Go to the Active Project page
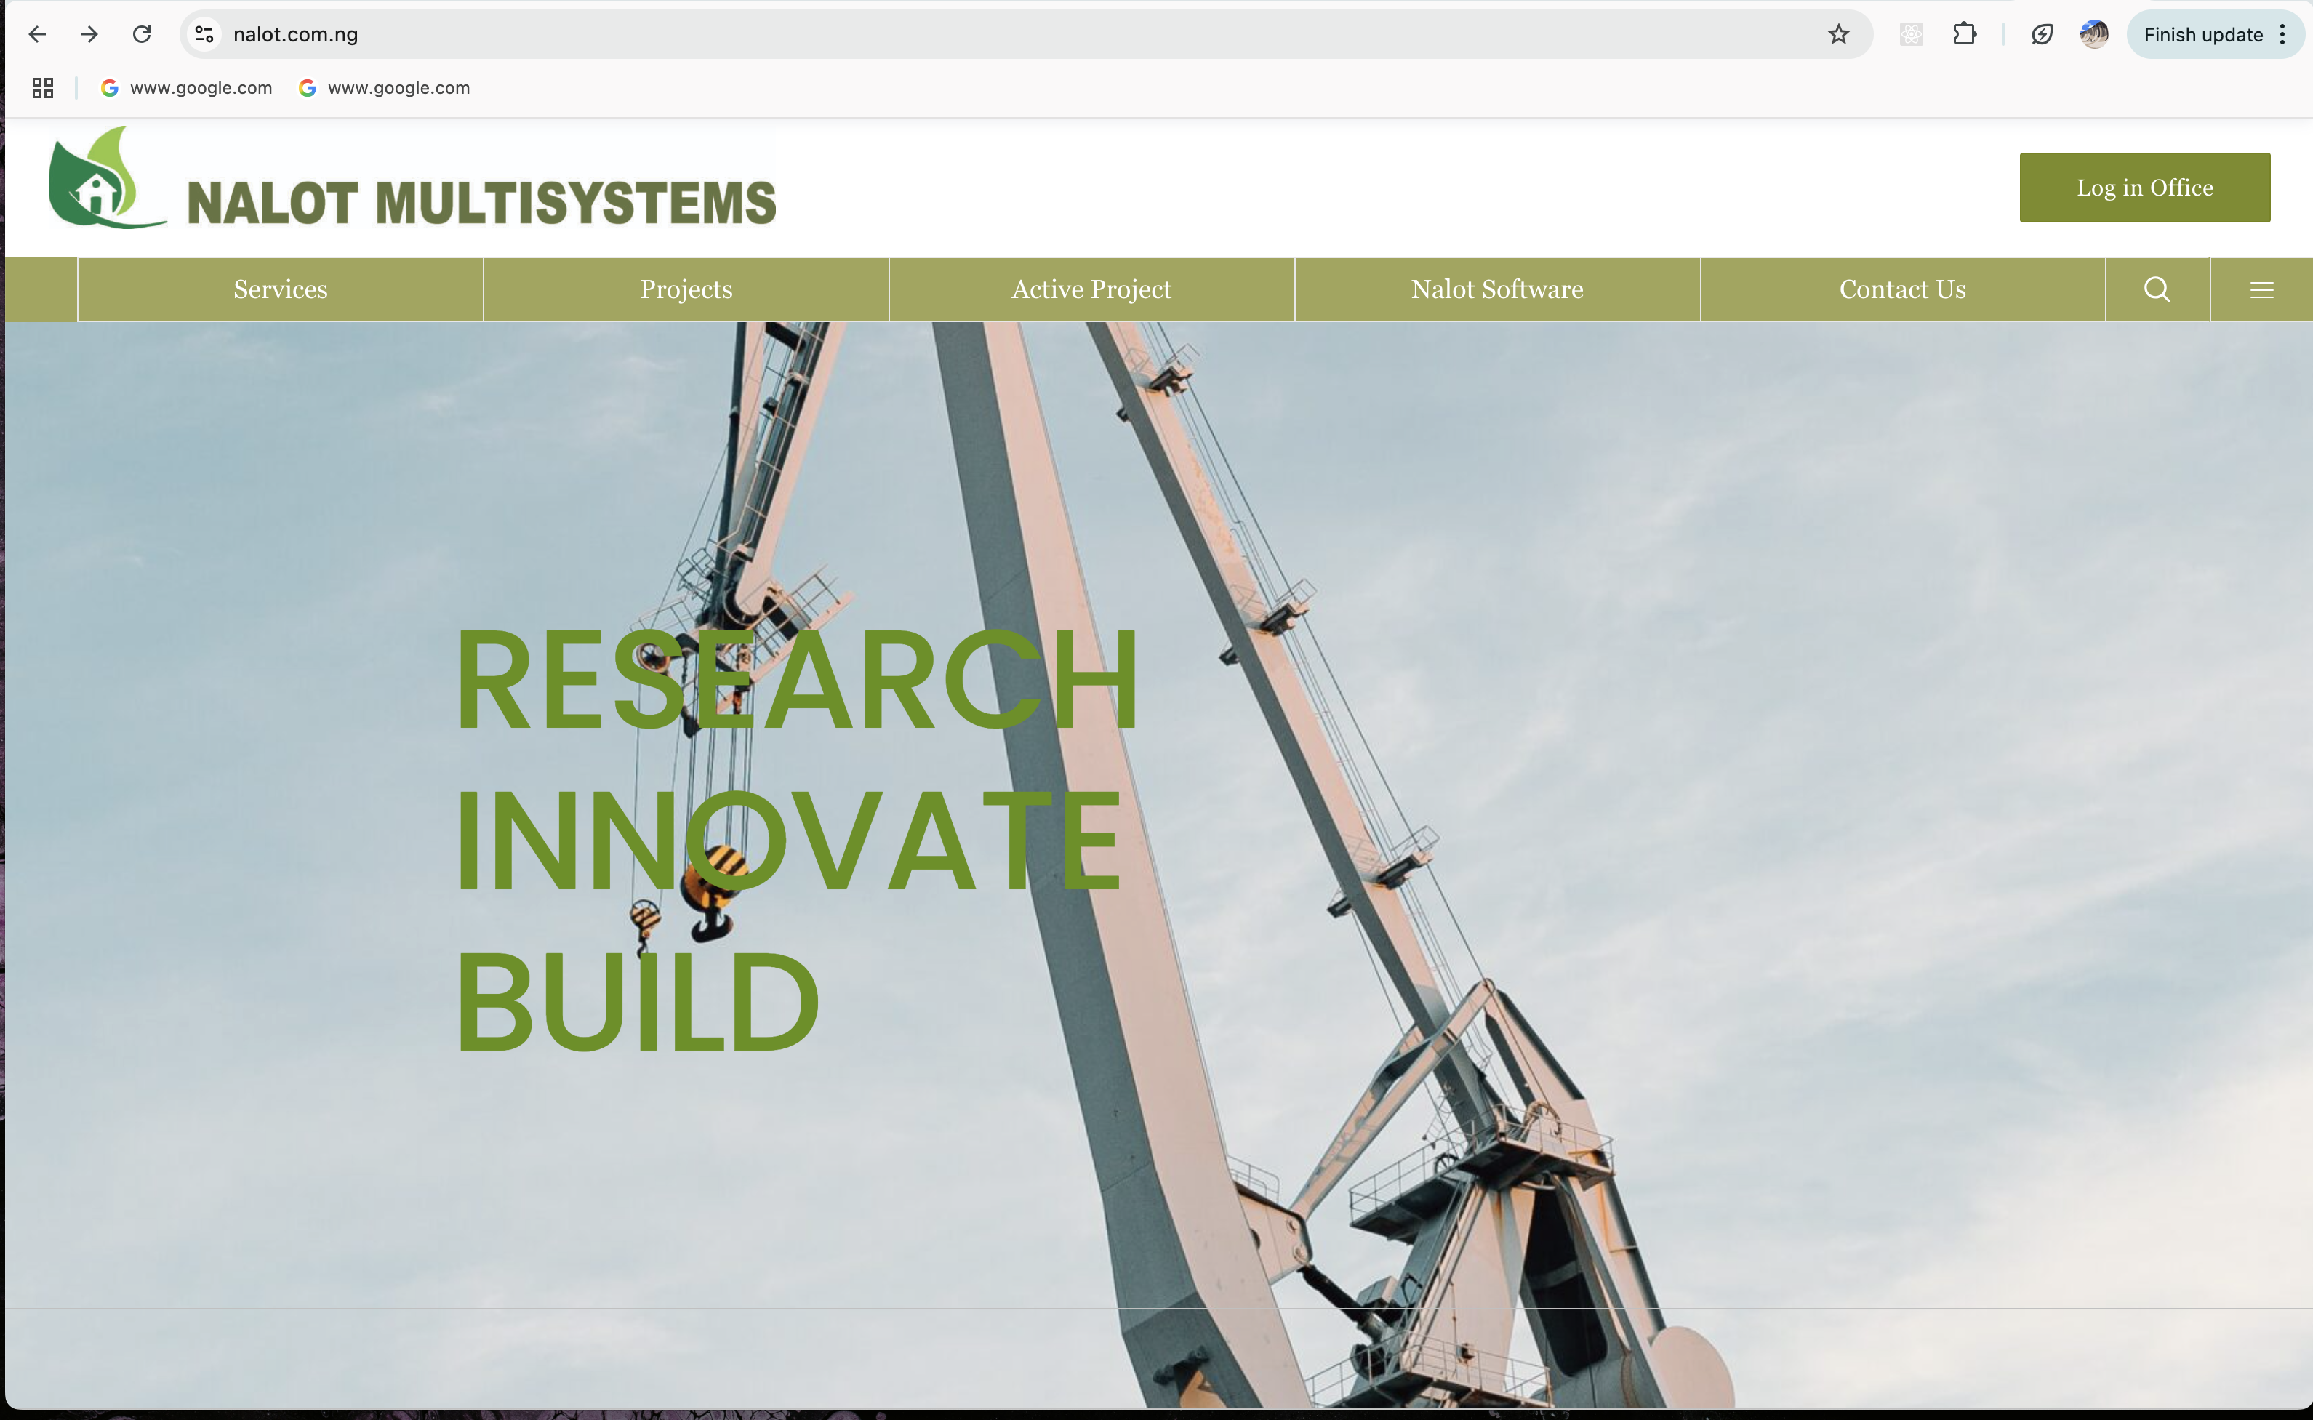This screenshot has height=1420, width=2313. (1091, 289)
